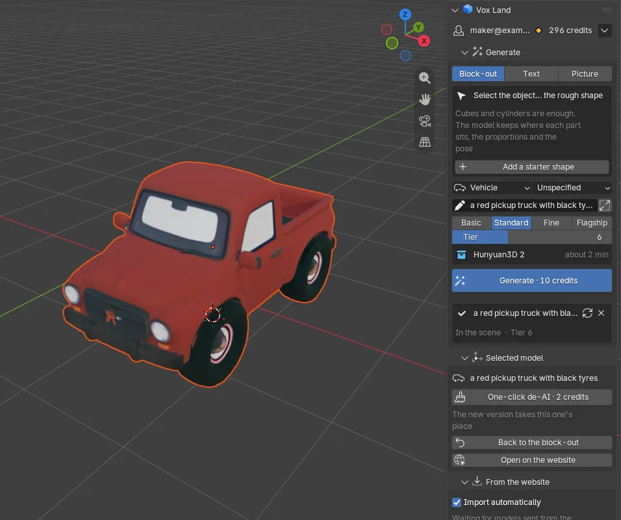Click the negative Y axis gizmo circle
The image size is (621, 520).
(392, 43)
